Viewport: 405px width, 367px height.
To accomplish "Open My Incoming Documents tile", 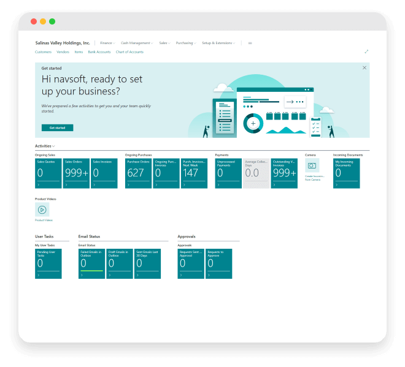I will pos(346,173).
